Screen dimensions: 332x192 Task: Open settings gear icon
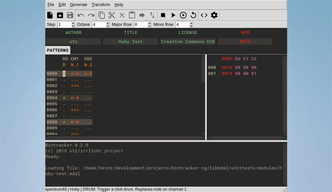click(214, 15)
